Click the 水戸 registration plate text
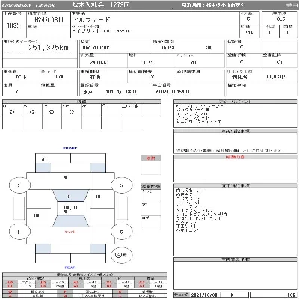Image resolution: width=299 pixels, height=299 pixels. [88, 92]
